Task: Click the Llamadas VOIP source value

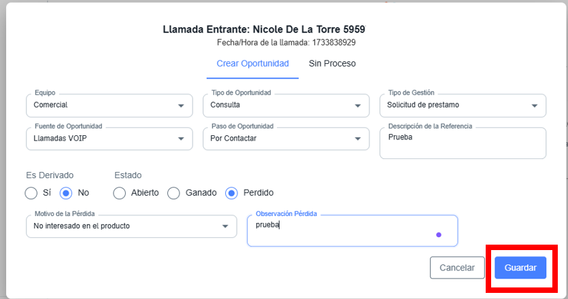Action: pos(60,139)
